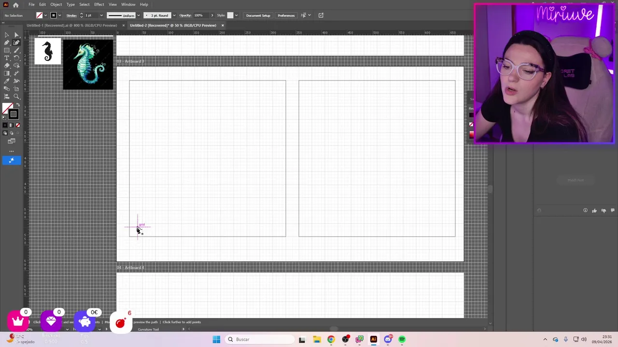The width and height of the screenshot is (618, 347).
Task: Open File Explorer from the taskbar
Action: [317, 339]
